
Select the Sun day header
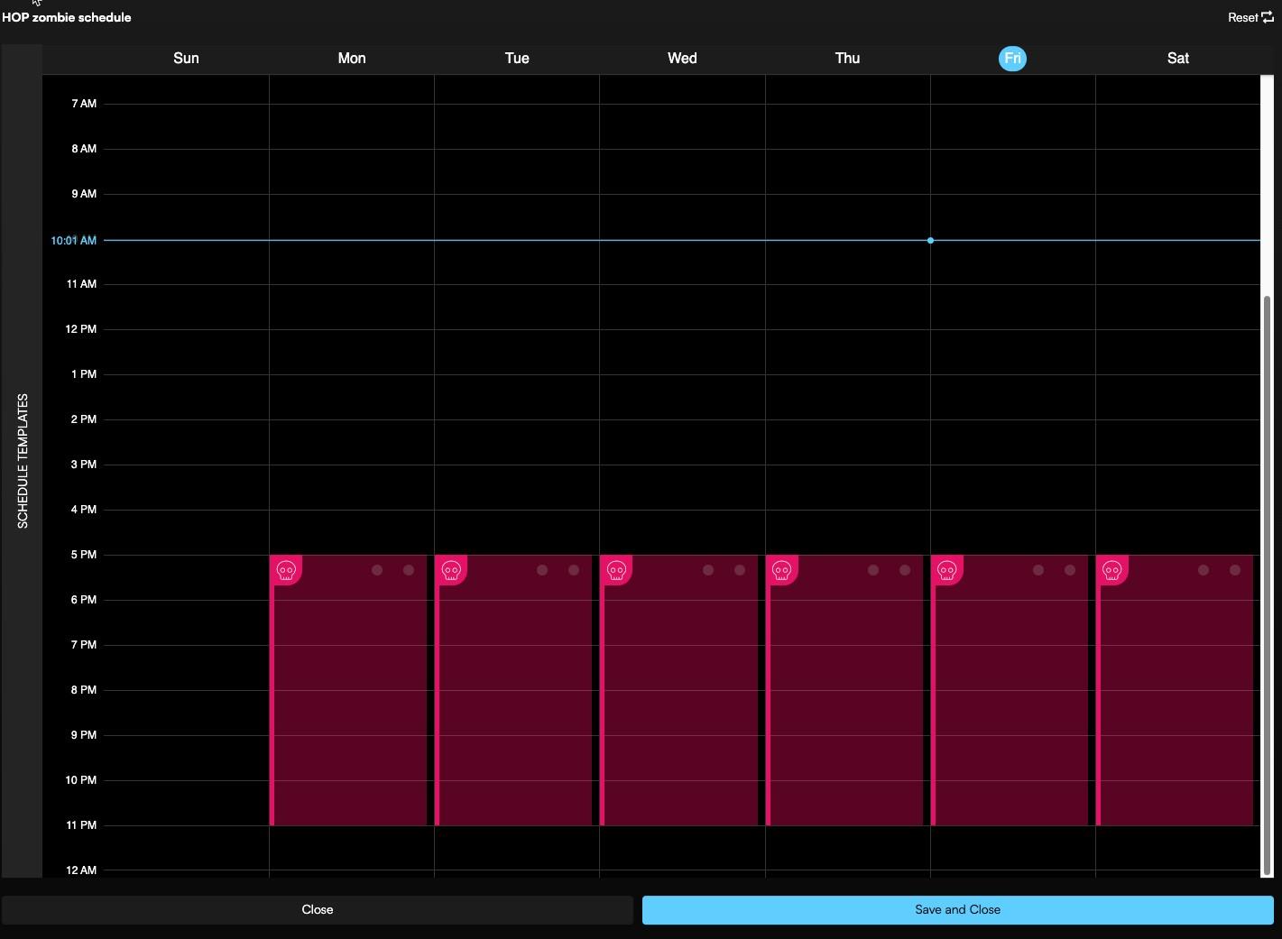[x=186, y=58]
